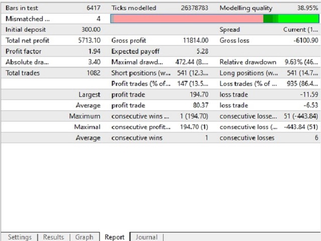Click Profit factor value 1.94

94,51
